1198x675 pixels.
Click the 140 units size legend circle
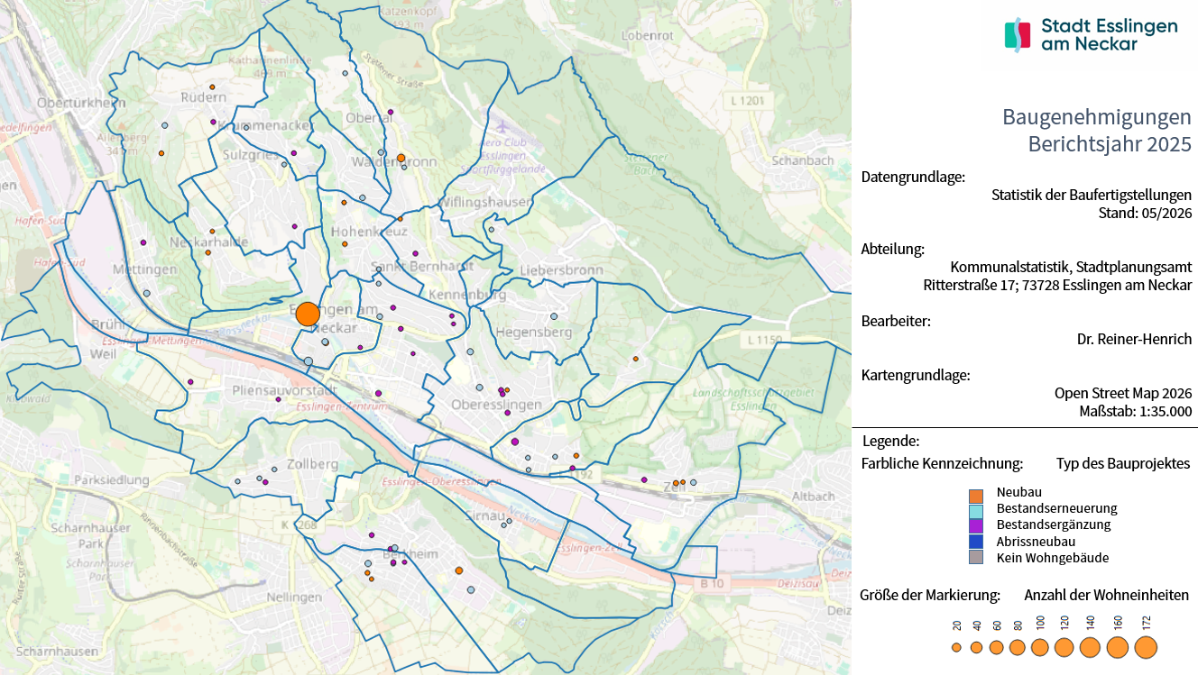point(1090,647)
